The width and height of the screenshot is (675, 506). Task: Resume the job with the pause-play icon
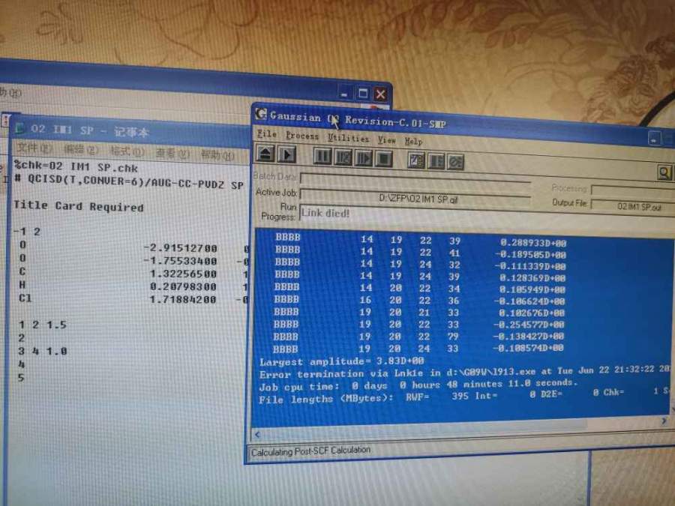point(363,158)
